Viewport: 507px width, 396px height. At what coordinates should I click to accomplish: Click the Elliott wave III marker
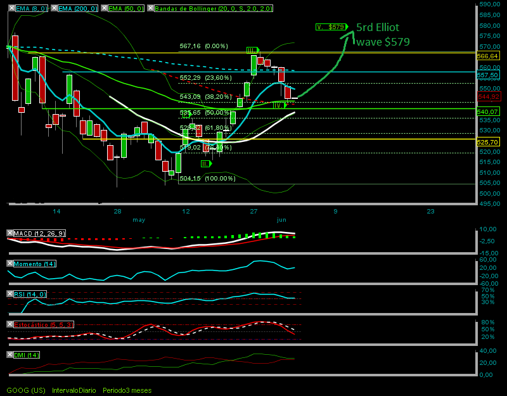[252, 51]
